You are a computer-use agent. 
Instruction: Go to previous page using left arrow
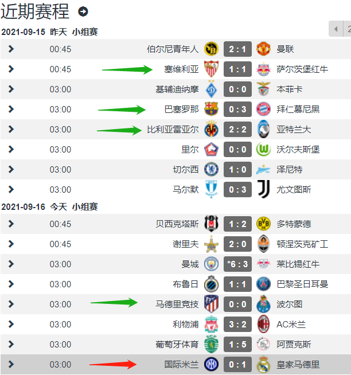(x=336, y=29)
